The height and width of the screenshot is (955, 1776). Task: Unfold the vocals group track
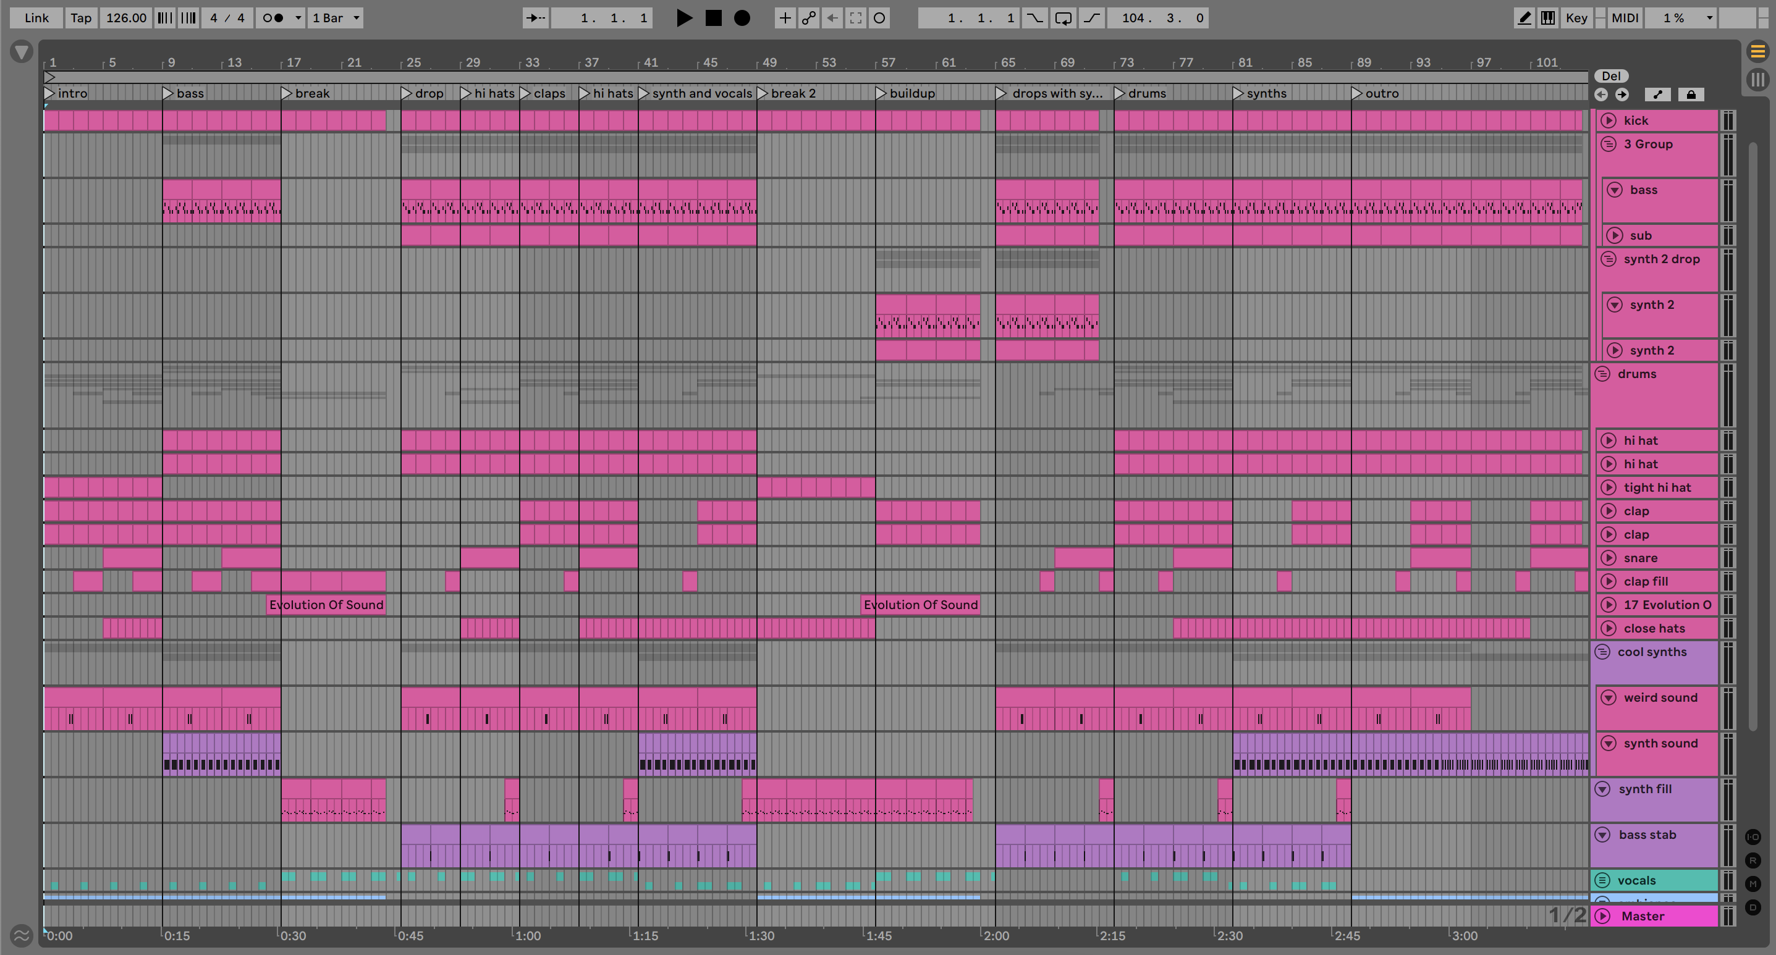1603,880
